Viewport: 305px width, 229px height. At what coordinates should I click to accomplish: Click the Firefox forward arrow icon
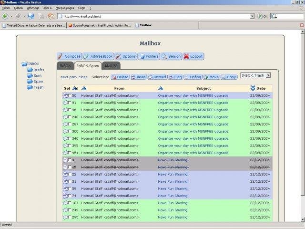pos(18,16)
